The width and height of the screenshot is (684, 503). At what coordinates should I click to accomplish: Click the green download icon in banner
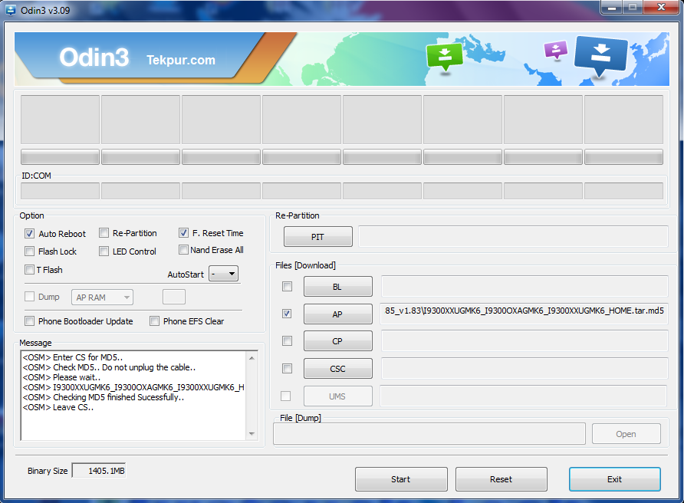pyautogui.click(x=445, y=57)
